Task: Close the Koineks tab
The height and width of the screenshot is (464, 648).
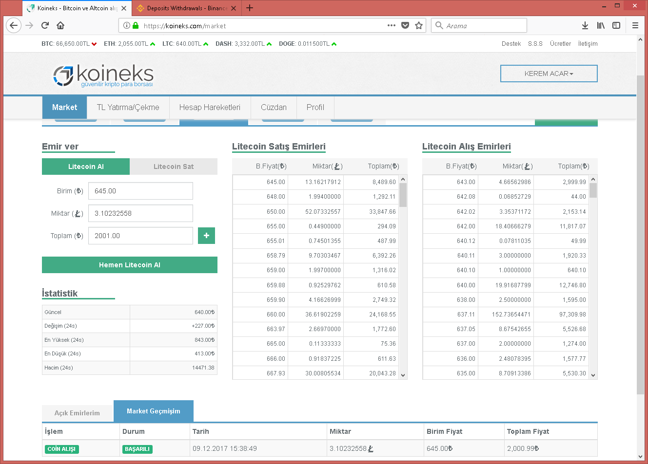Action: click(124, 8)
